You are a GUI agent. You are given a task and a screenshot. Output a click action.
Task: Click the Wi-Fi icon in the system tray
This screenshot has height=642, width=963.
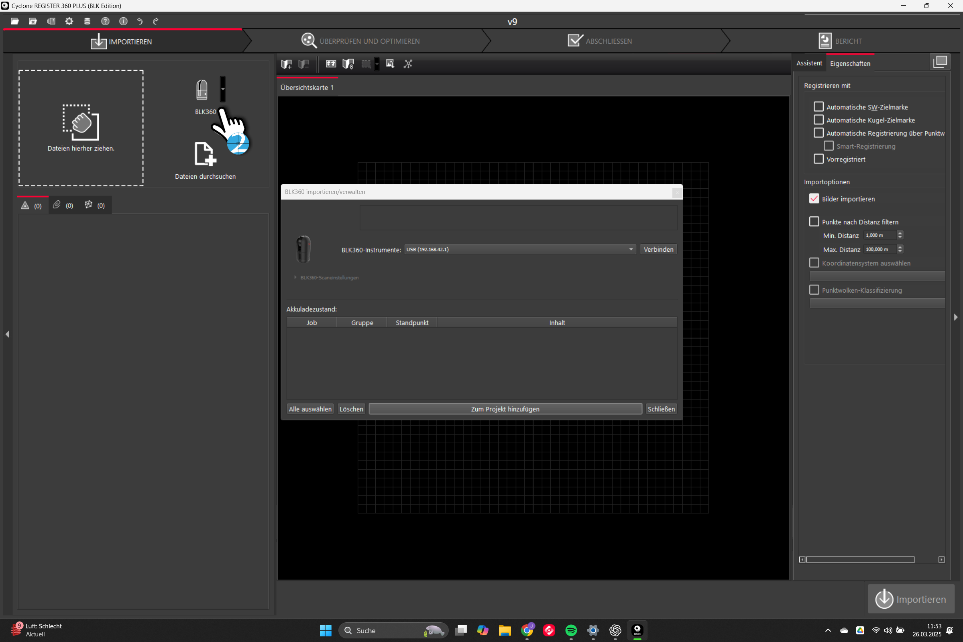(876, 630)
